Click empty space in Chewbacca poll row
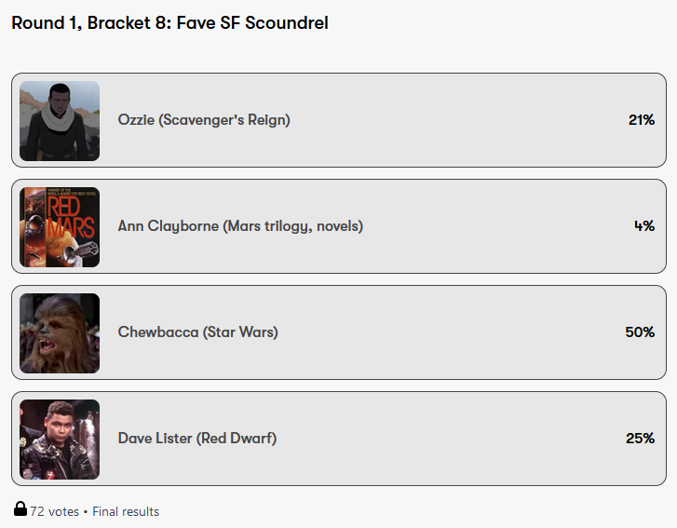 point(447,332)
